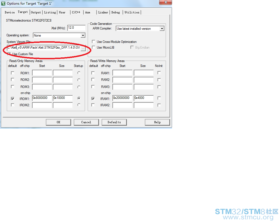Select the IROM2 Startup radio button

coord(79,105)
